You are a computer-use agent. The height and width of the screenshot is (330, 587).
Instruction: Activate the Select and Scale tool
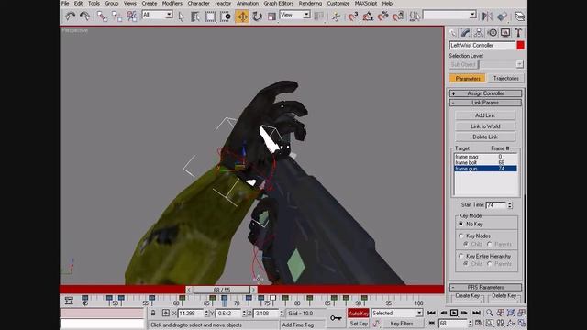(271, 16)
